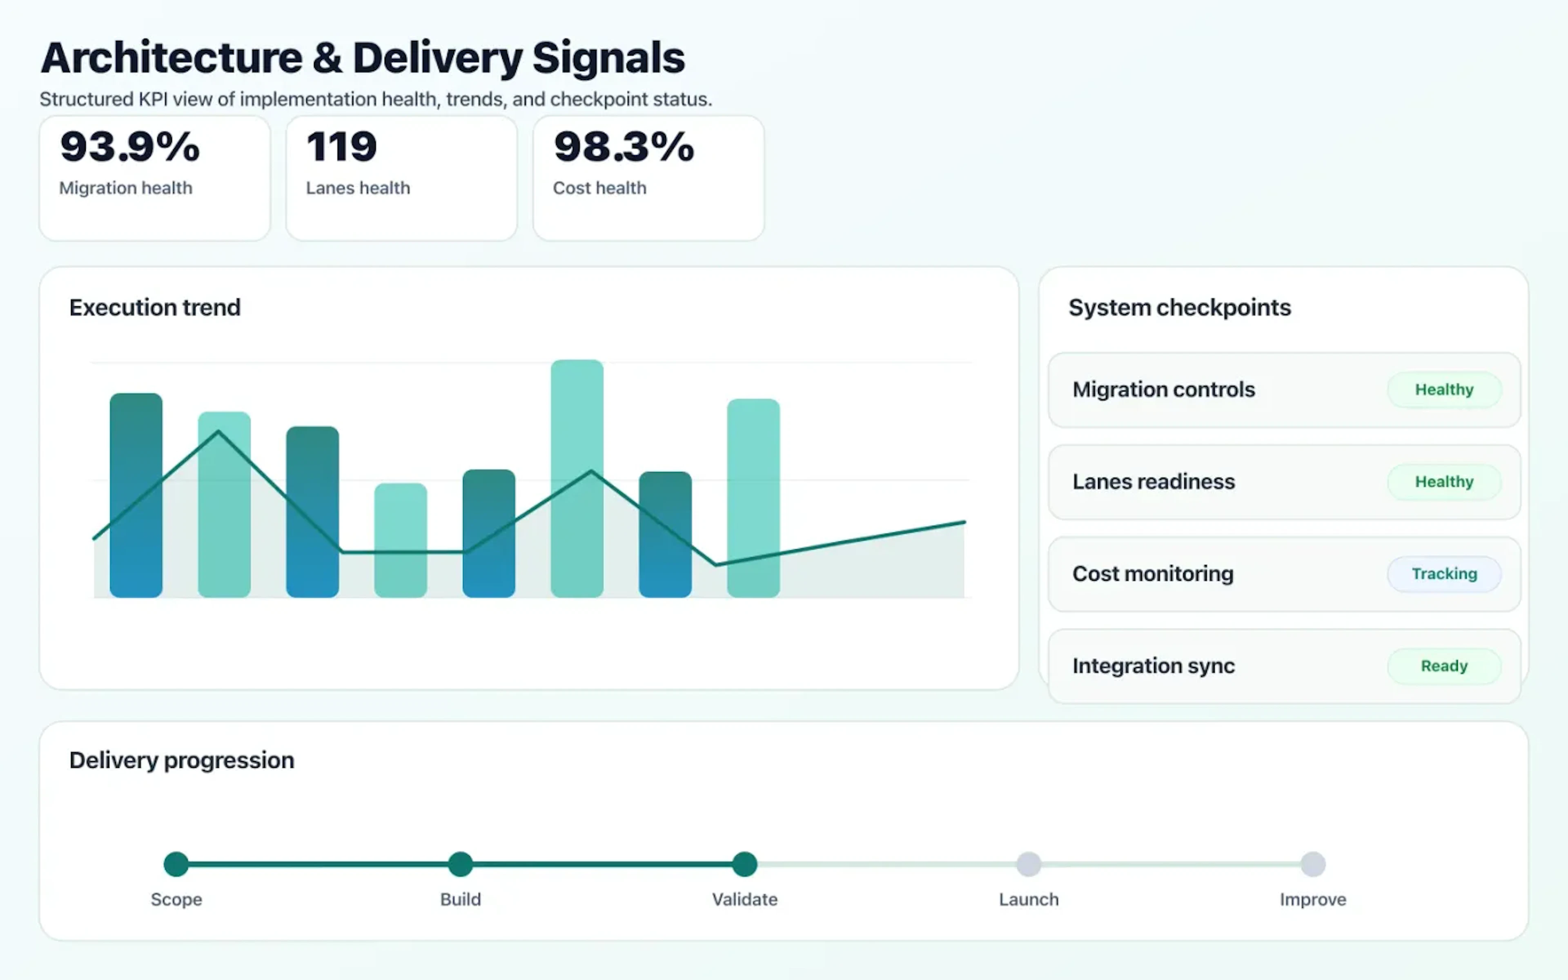Click the Scope milestone marker
Screen dimensions: 1568x980
tap(176, 863)
